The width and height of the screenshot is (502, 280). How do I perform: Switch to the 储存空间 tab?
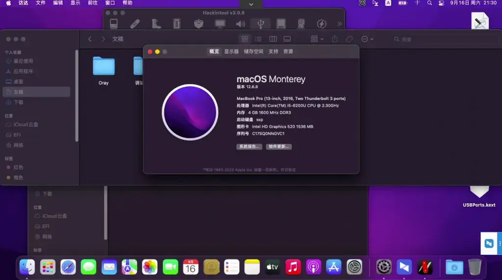click(x=253, y=51)
